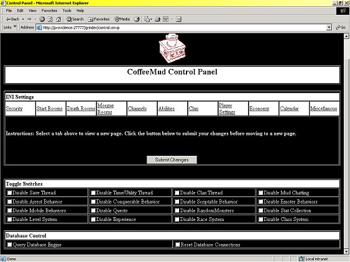Open the Search toolbar button
Image resolution: width=350 pixels, height=262 pixels.
pos(75,19)
